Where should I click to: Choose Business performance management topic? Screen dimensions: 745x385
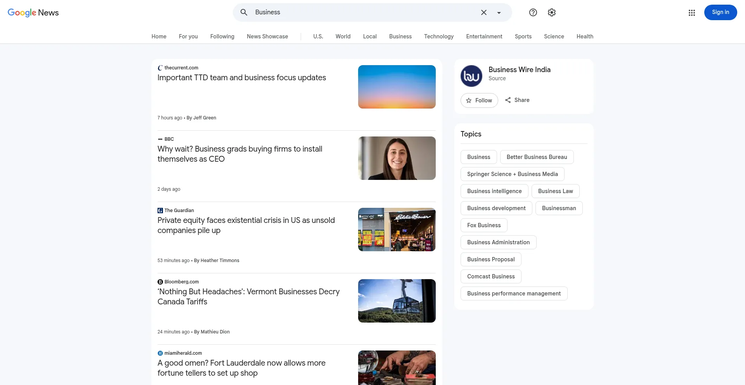[514, 293]
